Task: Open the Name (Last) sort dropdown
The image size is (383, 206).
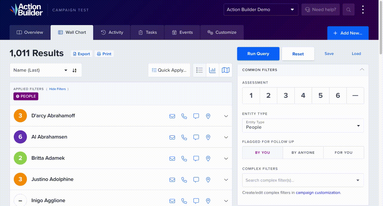Action: pyautogui.click(x=40, y=70)
